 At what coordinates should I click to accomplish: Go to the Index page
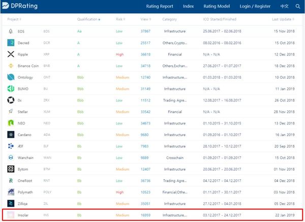pyautogui.click(x=188, y=6)
